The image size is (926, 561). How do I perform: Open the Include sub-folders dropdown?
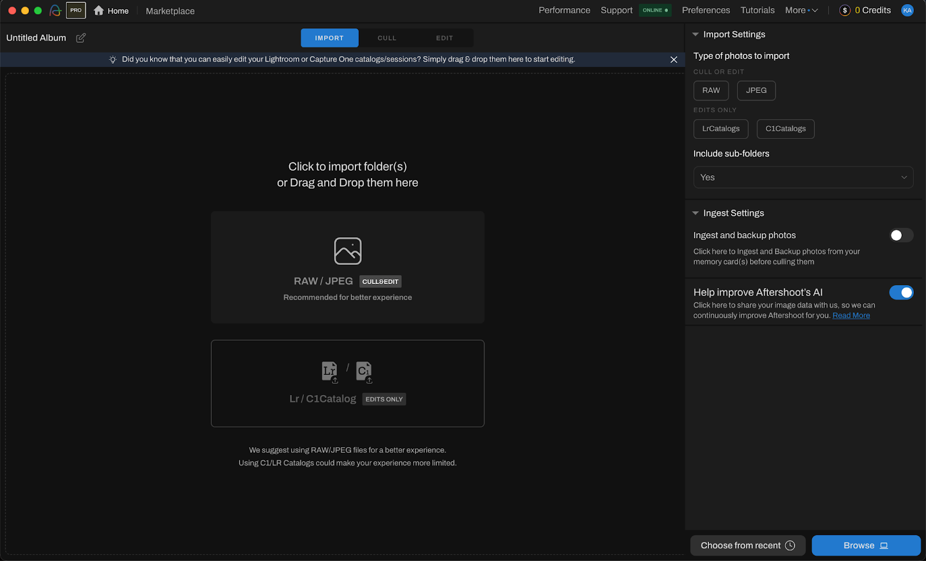(x=803, y=178)
